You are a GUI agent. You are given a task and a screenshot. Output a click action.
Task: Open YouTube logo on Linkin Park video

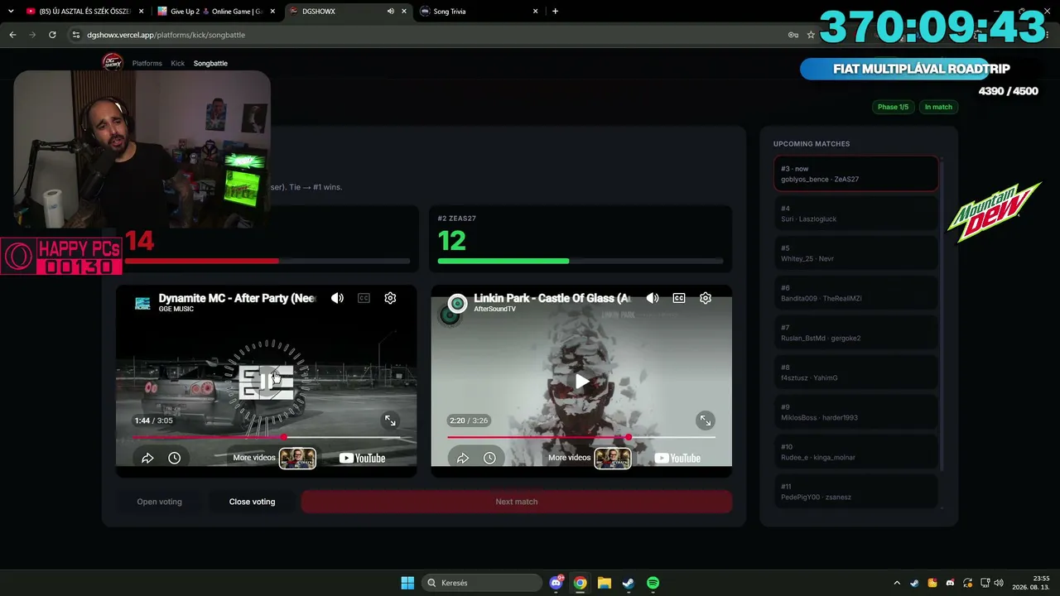(677, 458)
